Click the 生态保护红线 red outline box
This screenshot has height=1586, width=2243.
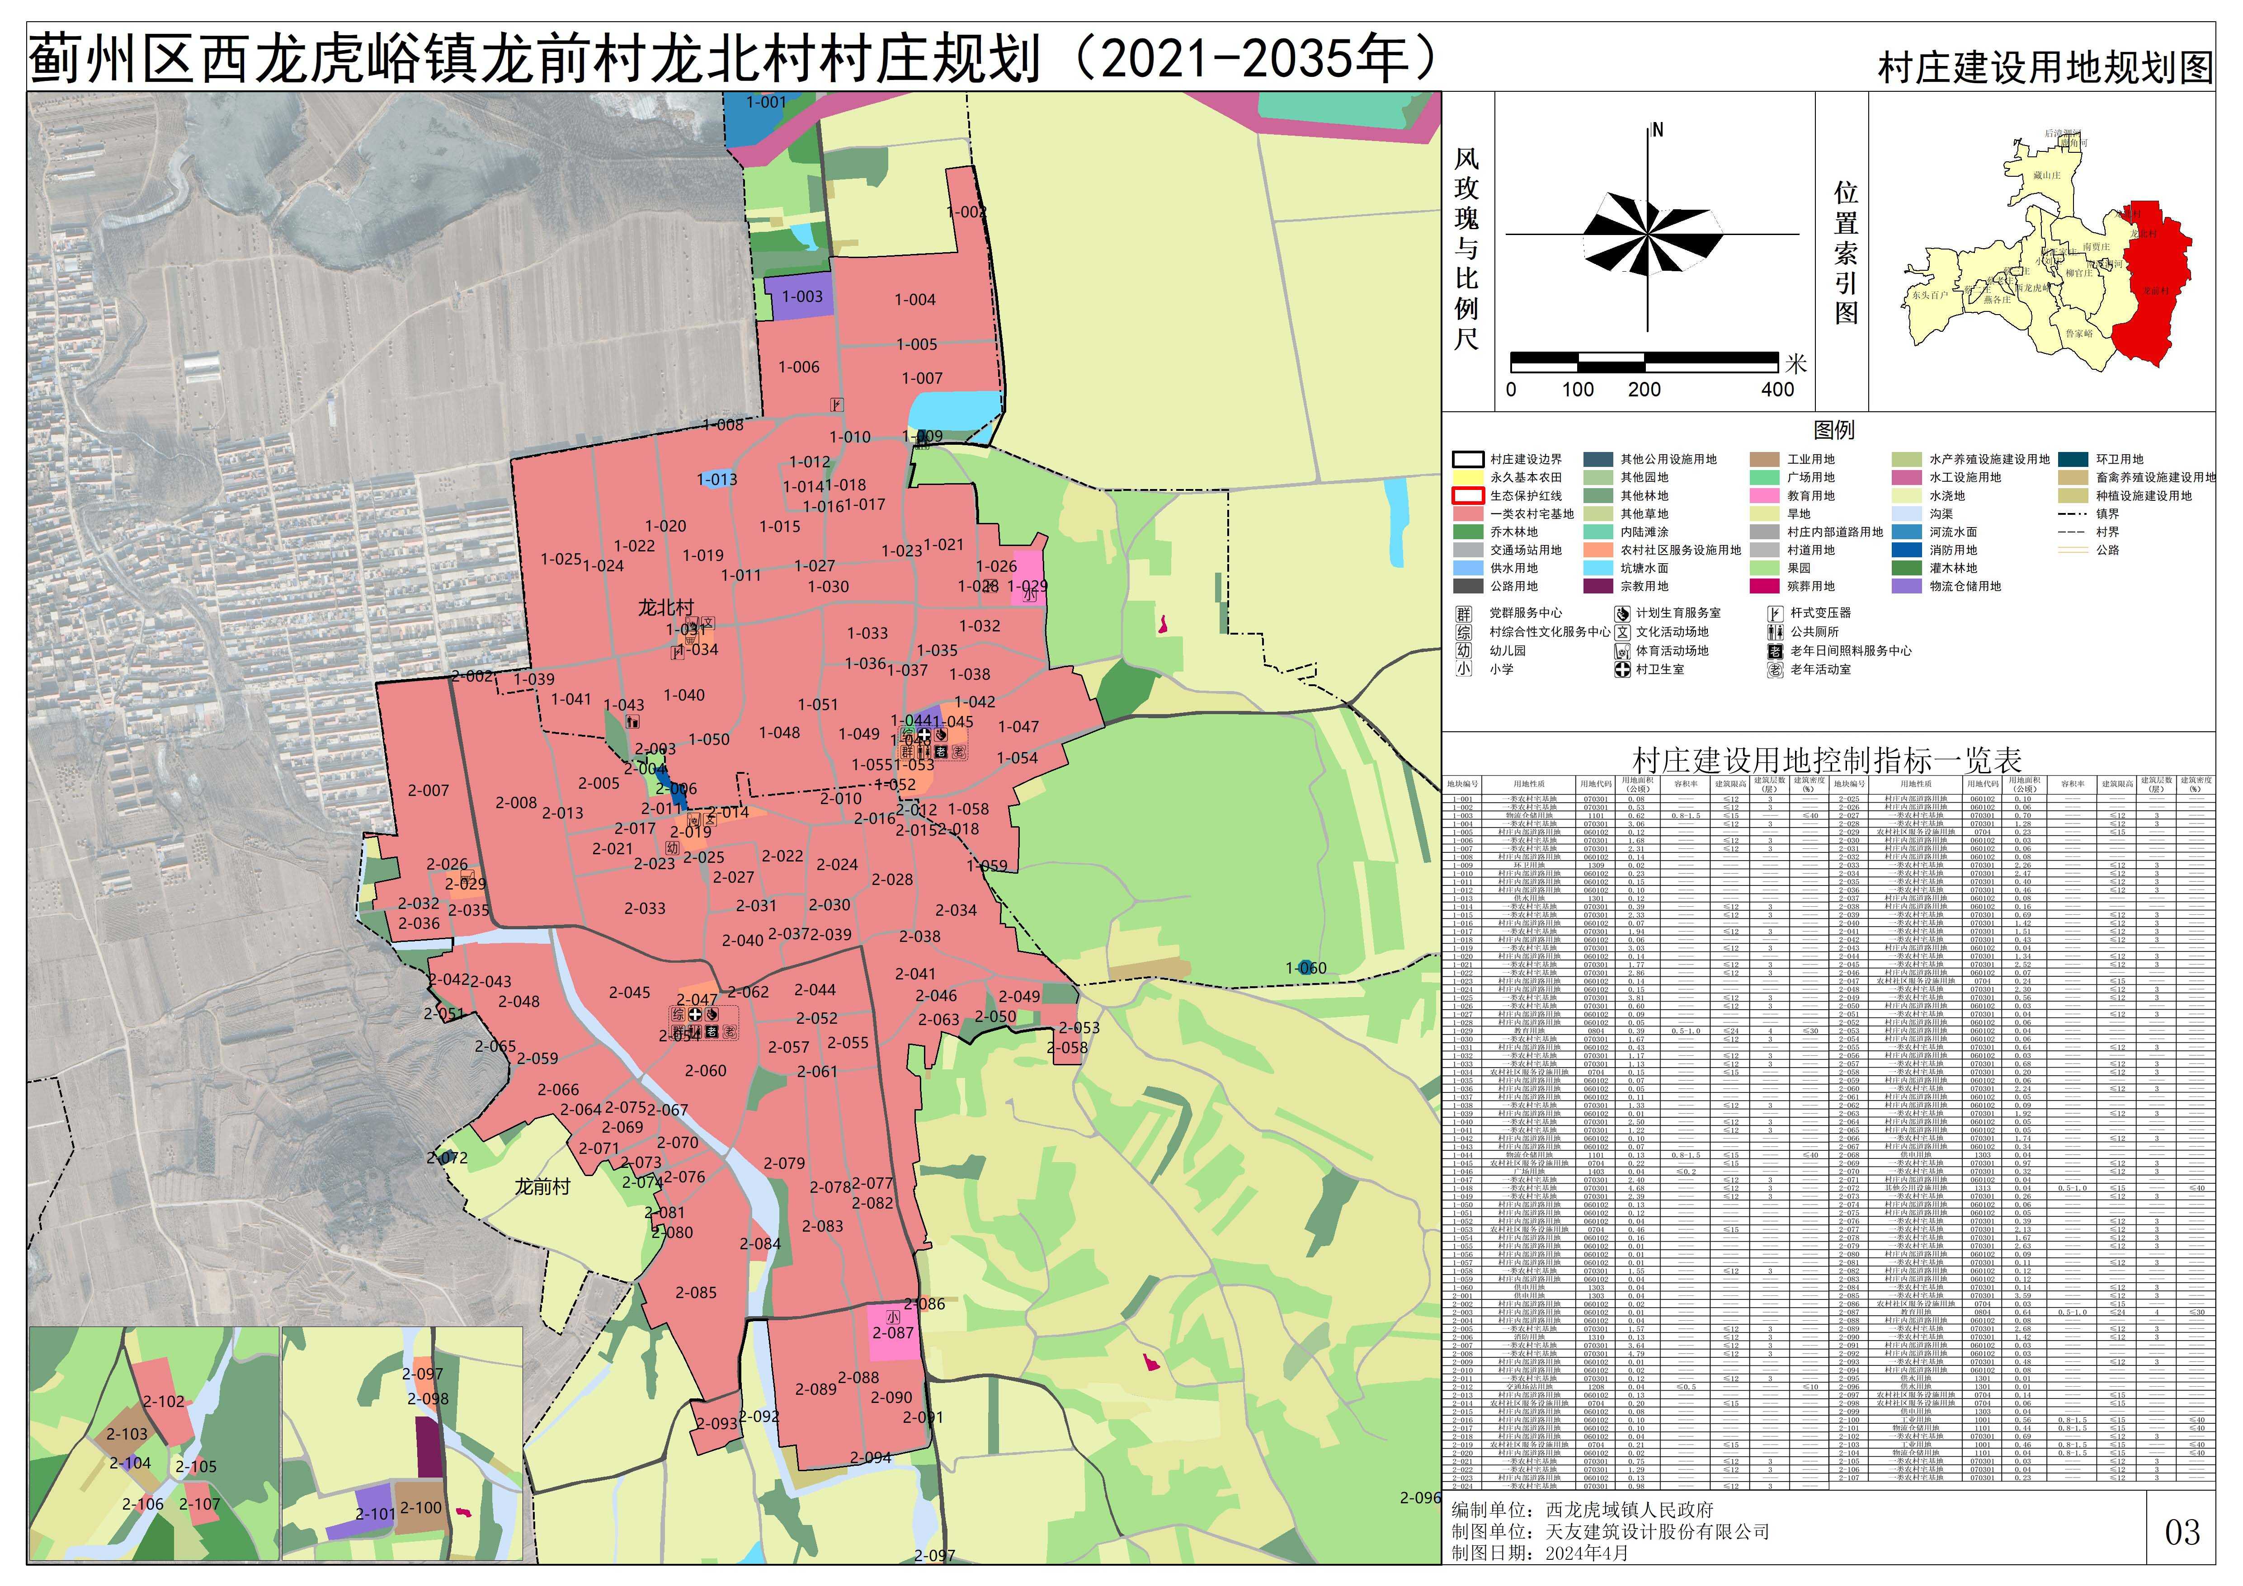pos(1467,496)
